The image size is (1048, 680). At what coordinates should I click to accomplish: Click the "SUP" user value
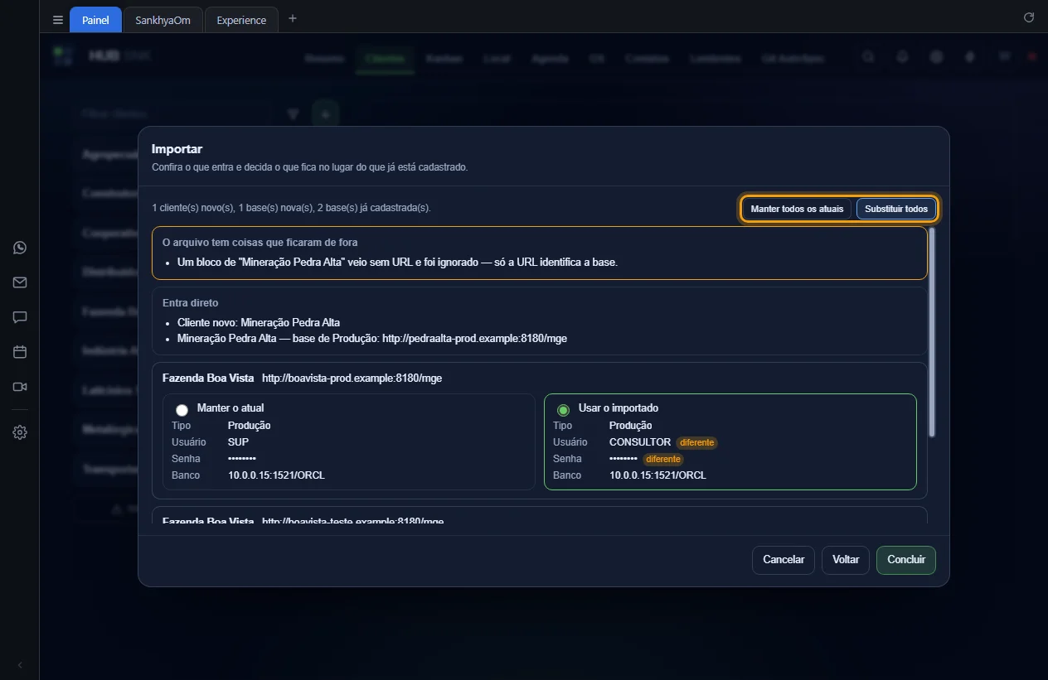238,442
